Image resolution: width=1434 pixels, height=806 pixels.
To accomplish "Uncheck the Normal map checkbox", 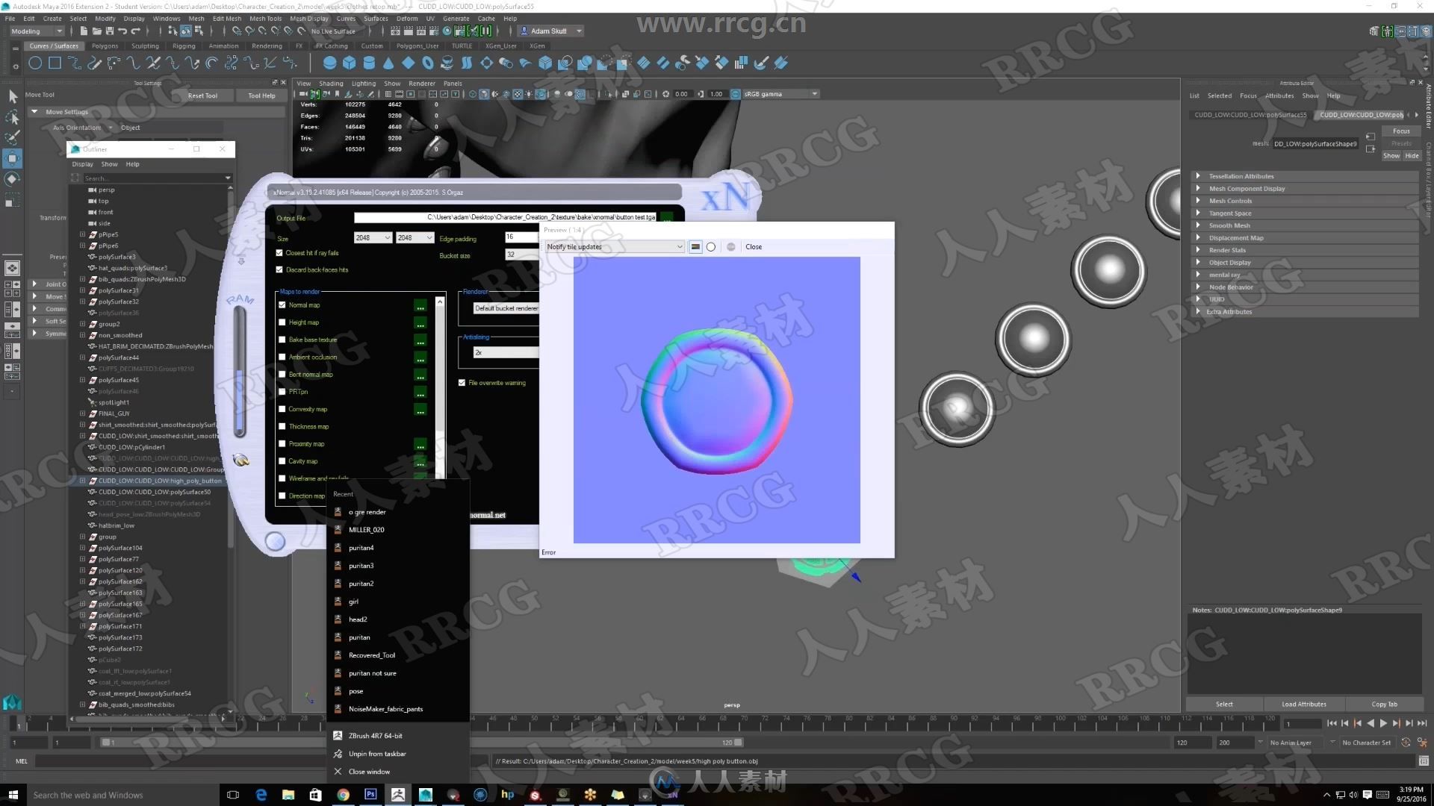I will tap(282, 305).
